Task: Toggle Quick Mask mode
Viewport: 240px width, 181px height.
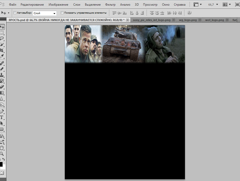Action: [x=2, y=173]
